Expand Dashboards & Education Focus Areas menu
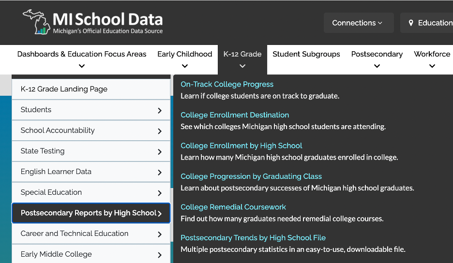Screen dimensions: 453x263 [82, 59]
